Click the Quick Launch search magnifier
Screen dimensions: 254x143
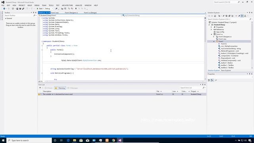[x=239, y=2]
